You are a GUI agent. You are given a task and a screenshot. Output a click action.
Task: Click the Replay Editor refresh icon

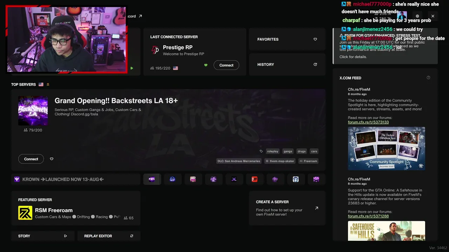coord(132,236)
